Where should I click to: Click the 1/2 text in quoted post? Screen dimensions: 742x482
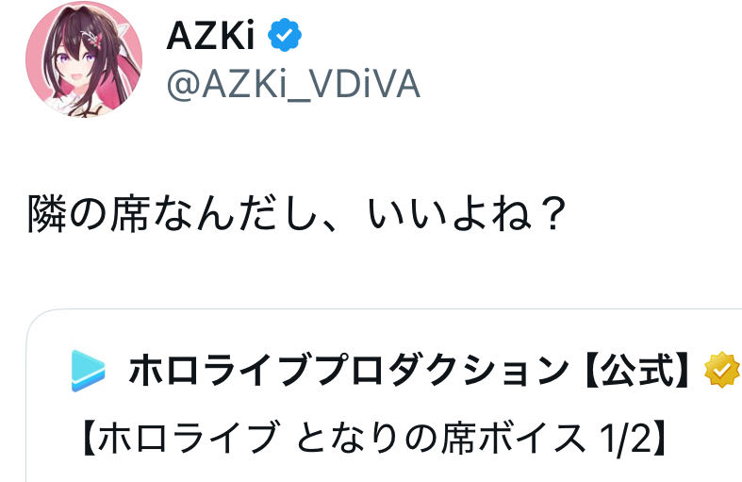(624, 437)
